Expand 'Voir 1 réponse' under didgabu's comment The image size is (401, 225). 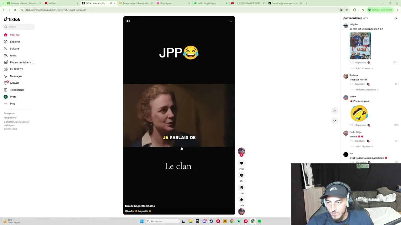[x=364, y=68]
